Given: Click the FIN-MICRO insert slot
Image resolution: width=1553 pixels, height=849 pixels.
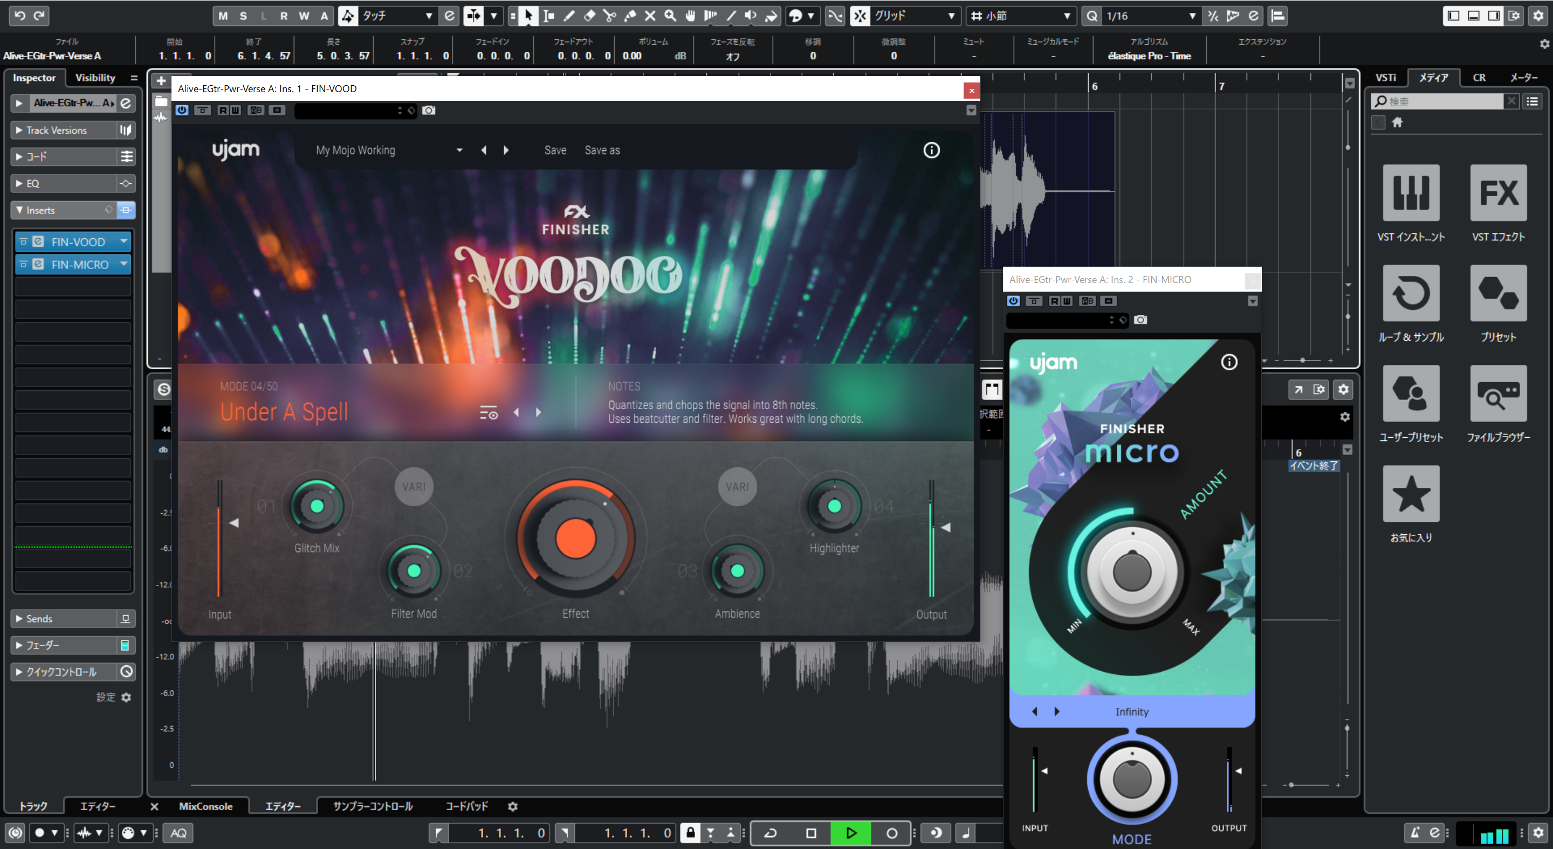Looking at the screenshot, I should coord(72,264).
